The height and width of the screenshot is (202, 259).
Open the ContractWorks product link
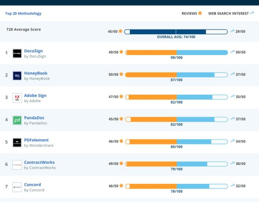tap(39, 162)
